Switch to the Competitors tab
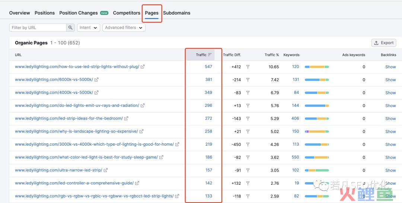 [127, 13]
